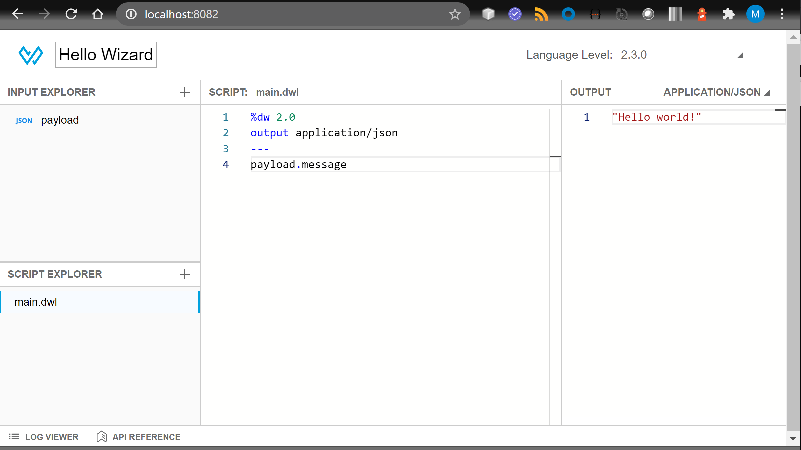Add a new script in Script Explorer
This screenshot has height=450, width=801.
click(x=184, y=274)
